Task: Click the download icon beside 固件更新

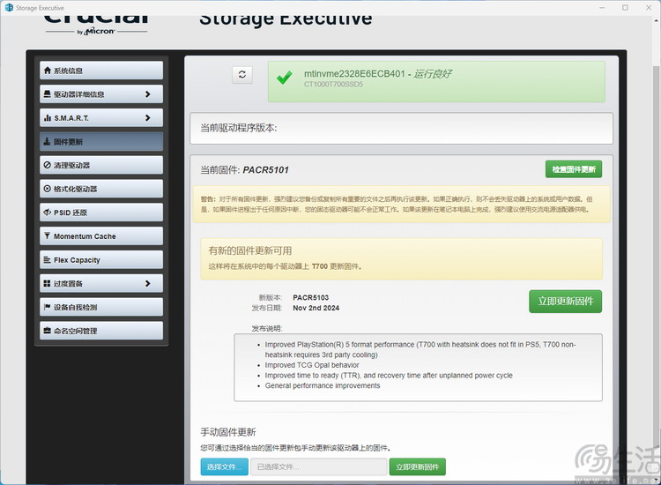Action: [x=48, y=141]
